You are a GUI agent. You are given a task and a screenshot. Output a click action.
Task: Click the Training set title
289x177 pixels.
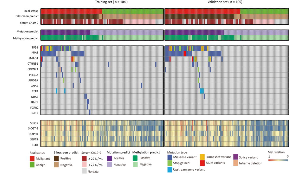[x=111, y=2]
